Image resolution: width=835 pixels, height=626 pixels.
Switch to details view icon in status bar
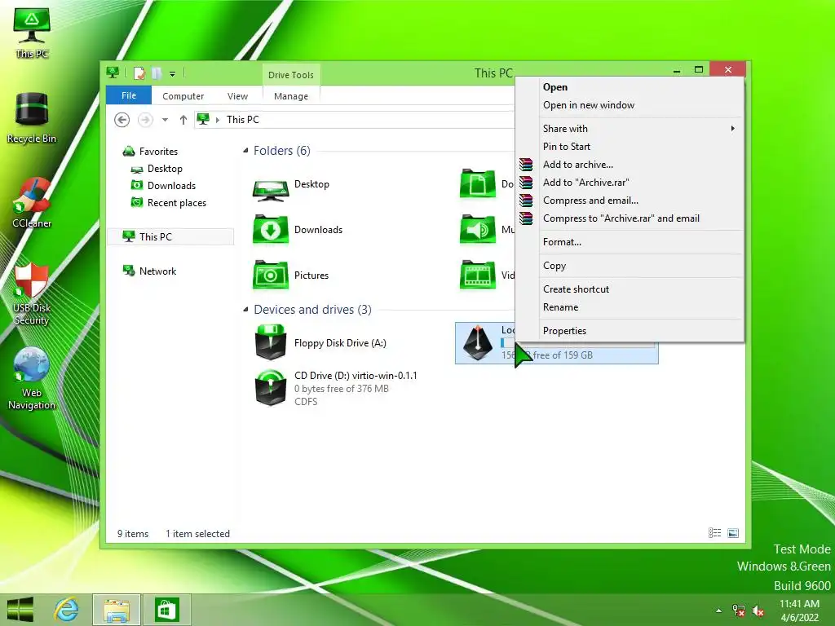pyautogui.click(x=714, y=533)
